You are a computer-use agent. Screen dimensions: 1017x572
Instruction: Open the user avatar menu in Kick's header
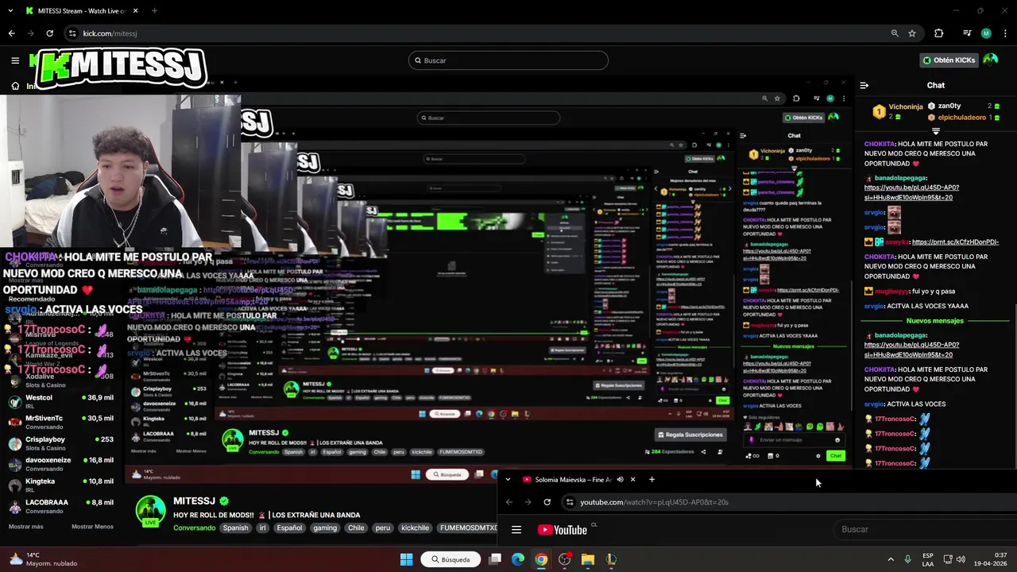click(x=990, y=60)
